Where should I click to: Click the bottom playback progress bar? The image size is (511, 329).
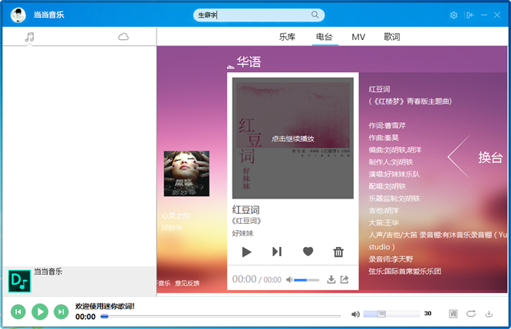[221, 316]
